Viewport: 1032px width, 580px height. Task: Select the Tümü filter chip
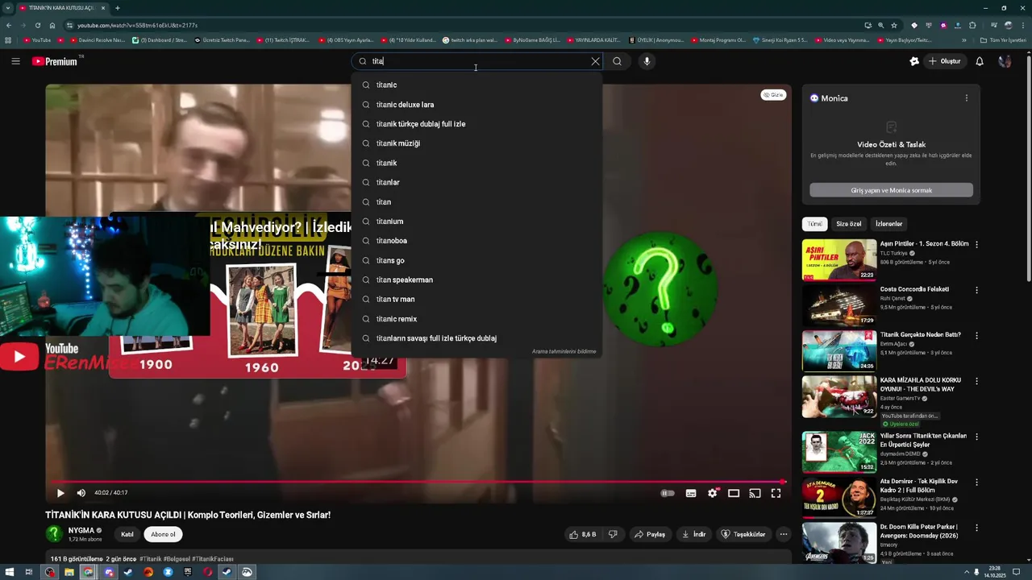tap(815, 224)
